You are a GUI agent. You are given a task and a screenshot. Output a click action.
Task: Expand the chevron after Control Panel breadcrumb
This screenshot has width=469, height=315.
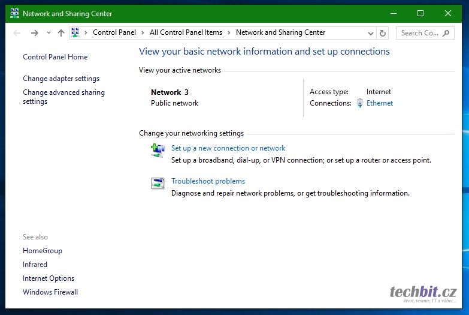coord(143,32)
